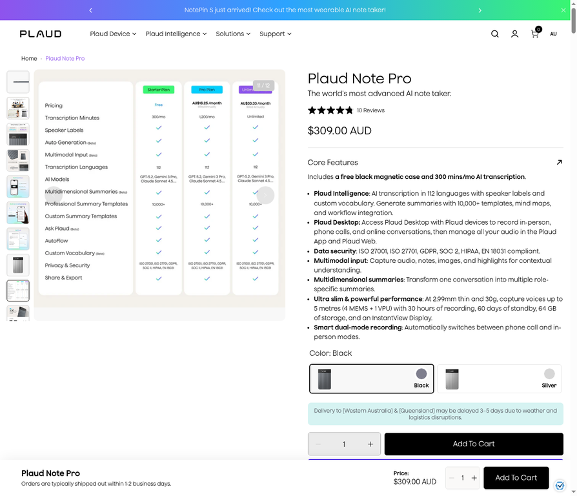577x496 pixels.
Task: Open the Solutions menu
Action: 232,34
